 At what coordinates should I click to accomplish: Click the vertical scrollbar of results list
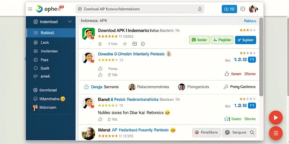tap(261, 57)
